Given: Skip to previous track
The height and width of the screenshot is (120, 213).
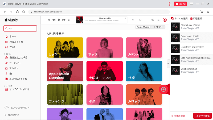Looking at the screenshot, I should [x=54, y=20].
